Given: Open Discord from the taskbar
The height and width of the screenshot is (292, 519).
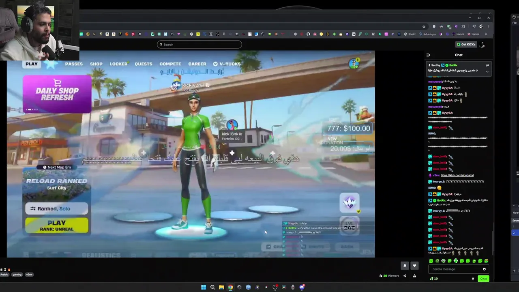Looking at the screenshot, I should (302, 287).
